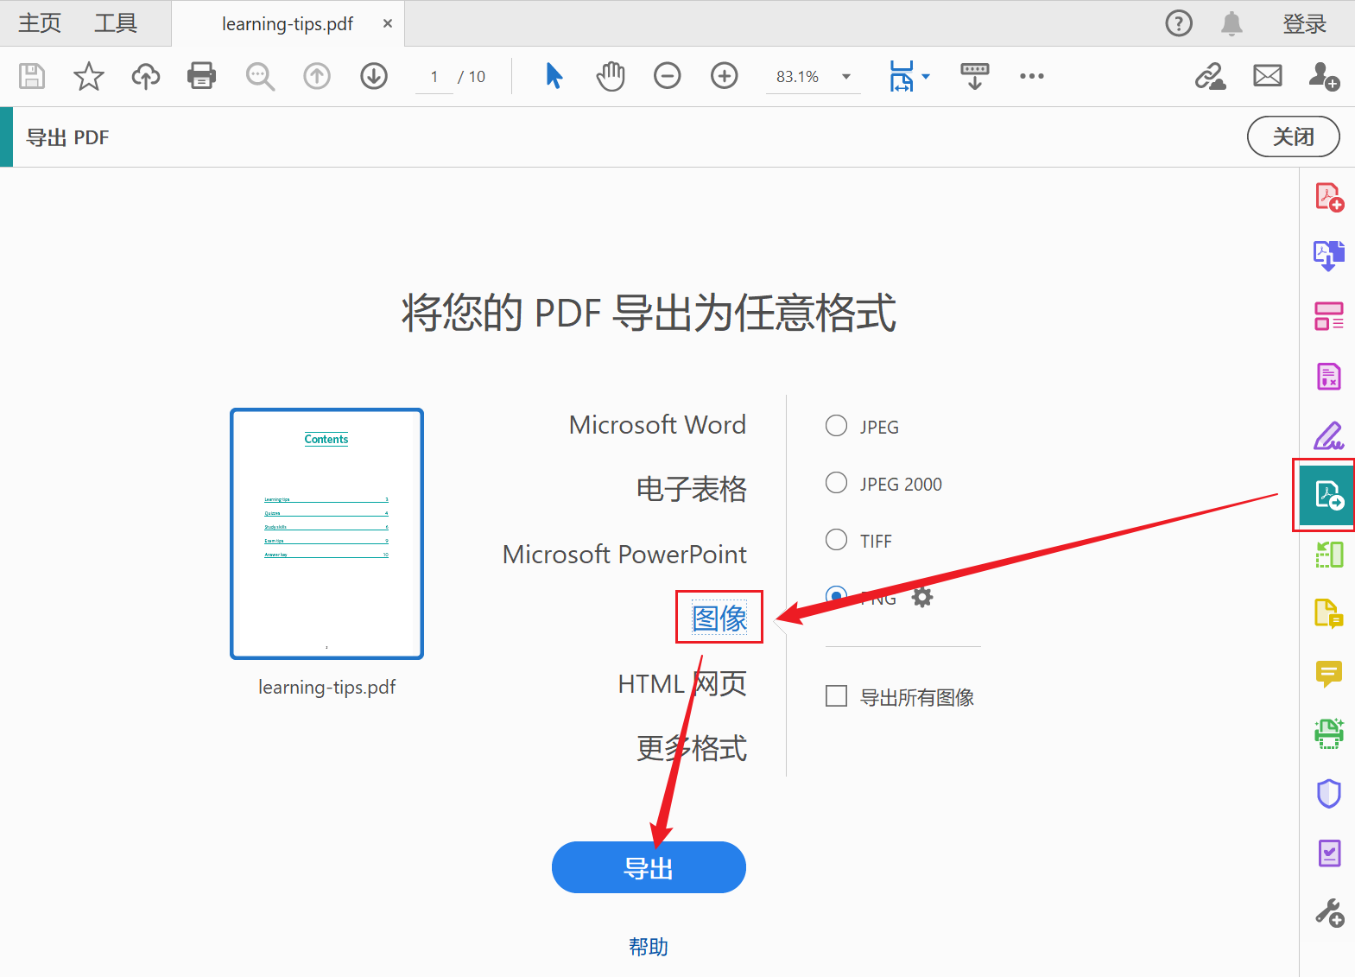Open the notifications bell

pyautogui.click(x=1232, y=23)
